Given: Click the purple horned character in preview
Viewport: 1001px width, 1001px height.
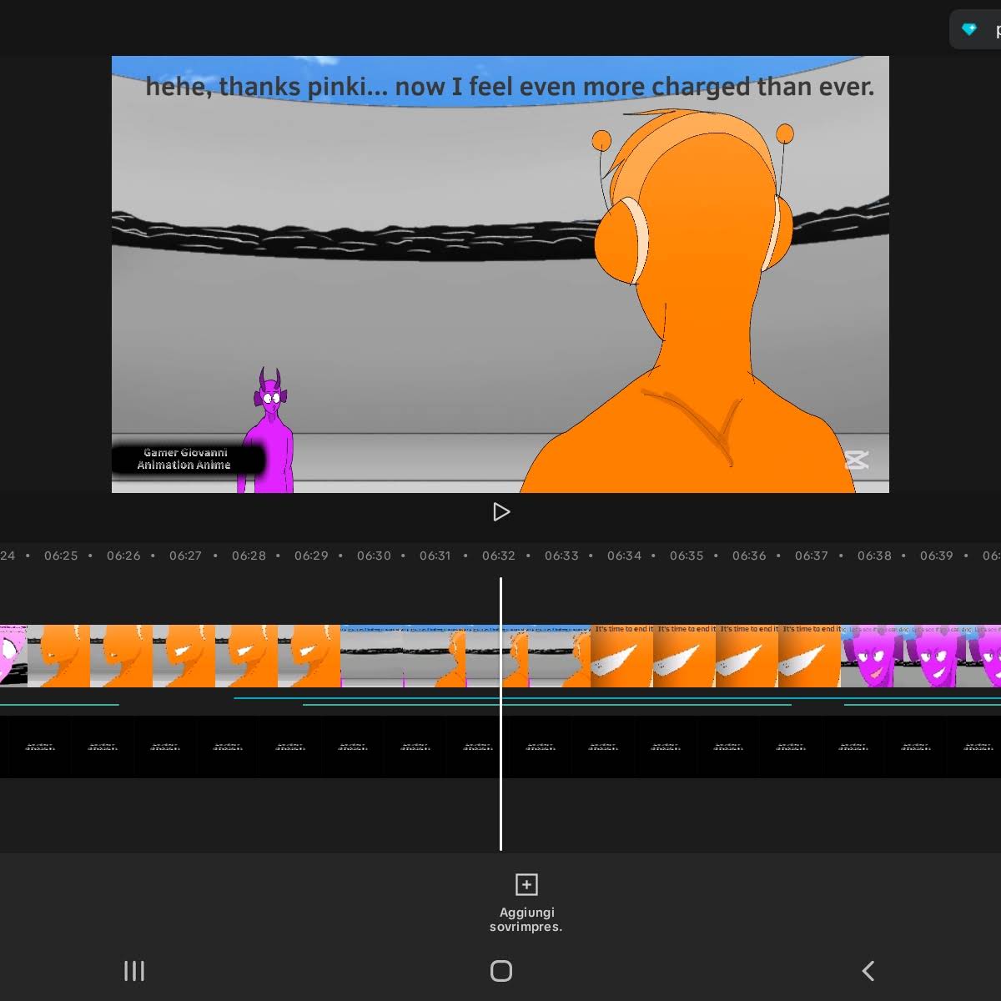Looking at the screenshot, I should [267, 431].
